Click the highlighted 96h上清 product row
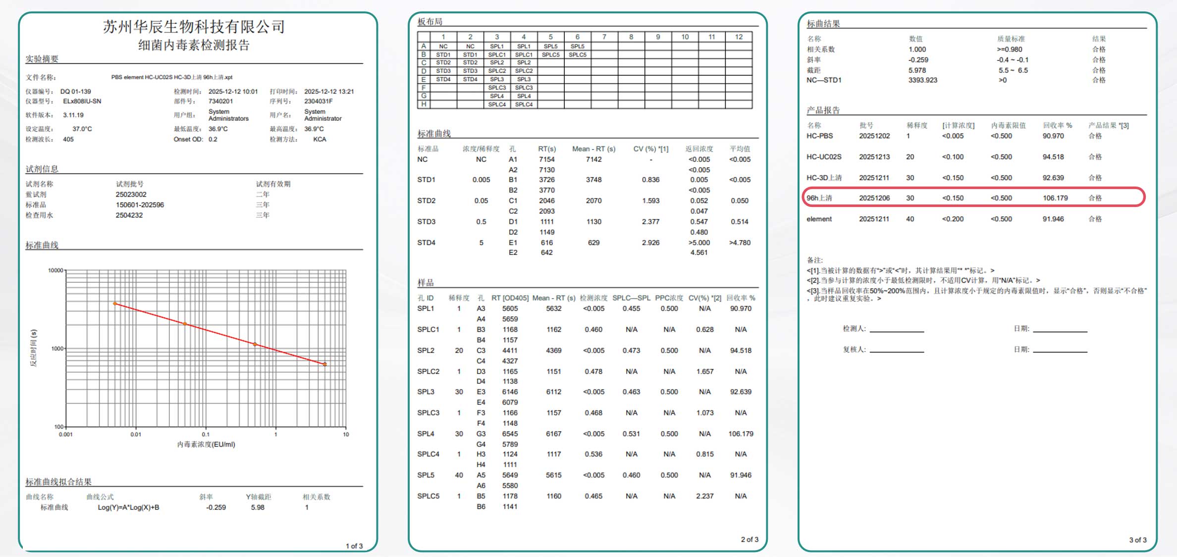 point(973,198)
